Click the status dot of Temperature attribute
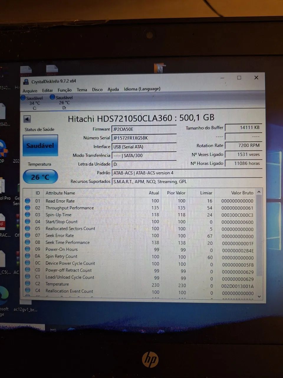283x378 pixels. [28, 283]
